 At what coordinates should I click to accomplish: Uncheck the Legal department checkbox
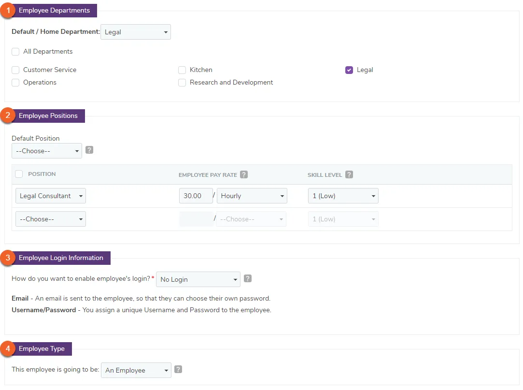(x=349, y=70)
